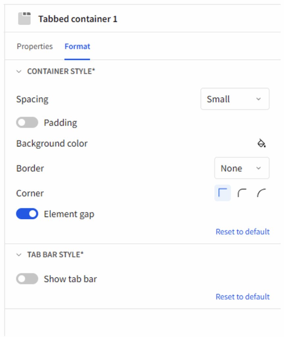This screenshot has width=284, height=337.
Task: Open the Border dropdown set to None
Action: click(x=242, y=168)
